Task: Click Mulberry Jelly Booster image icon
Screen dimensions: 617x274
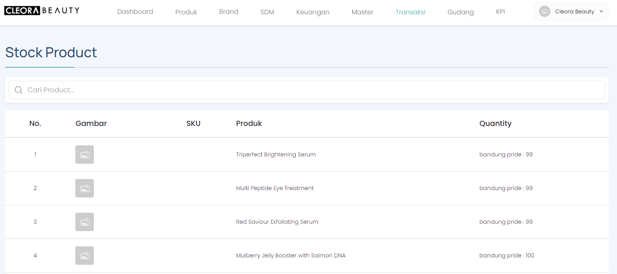Action: pyautogui.click(x=85, y=256)
